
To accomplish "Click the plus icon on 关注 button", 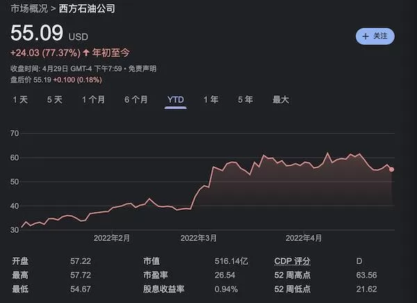I will pos(366,36).
